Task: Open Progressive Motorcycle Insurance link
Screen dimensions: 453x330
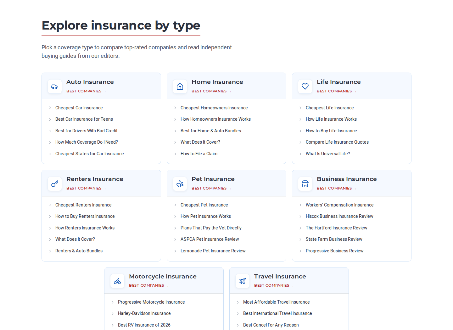Action: (151, 302)
